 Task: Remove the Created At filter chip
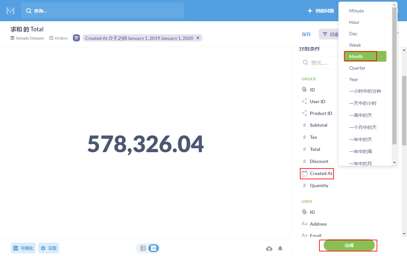pyautogui.click(x=198, y=38)
